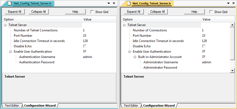Click the vertical scrollbar thumb in right panel
The image size is (237, 109).
[x=232, y=44]
